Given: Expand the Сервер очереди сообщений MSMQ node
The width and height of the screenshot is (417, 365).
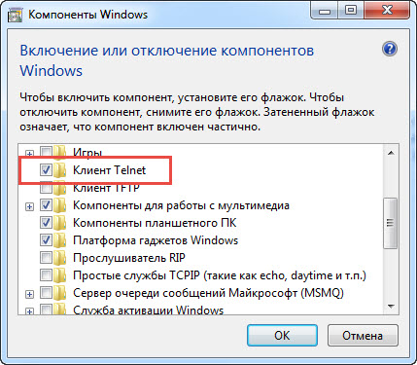Looking at the screenshot, I should tap(29, 294).
